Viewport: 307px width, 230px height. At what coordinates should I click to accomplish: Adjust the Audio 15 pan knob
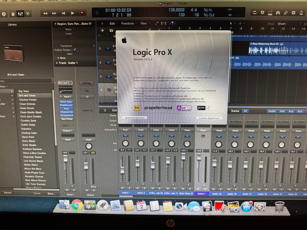click(218, 144)
